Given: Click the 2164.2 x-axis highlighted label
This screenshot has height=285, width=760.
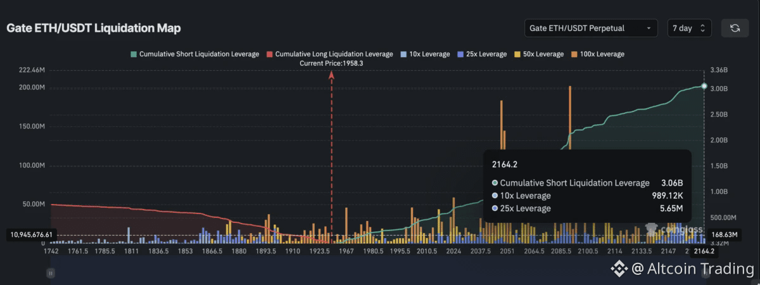Looking at the screenshot, I should (704, 252).
